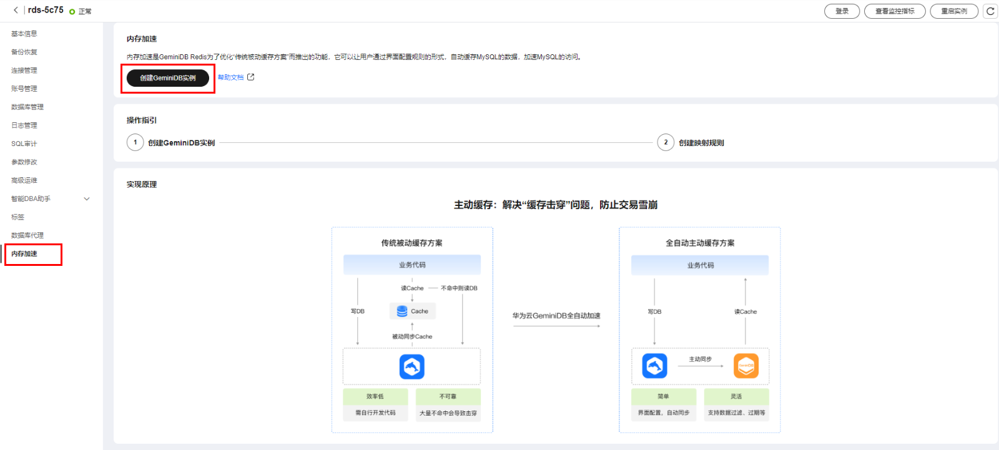Click the 登录 button
The height and width of the screenshot is (450, 999).
point(842,11)
